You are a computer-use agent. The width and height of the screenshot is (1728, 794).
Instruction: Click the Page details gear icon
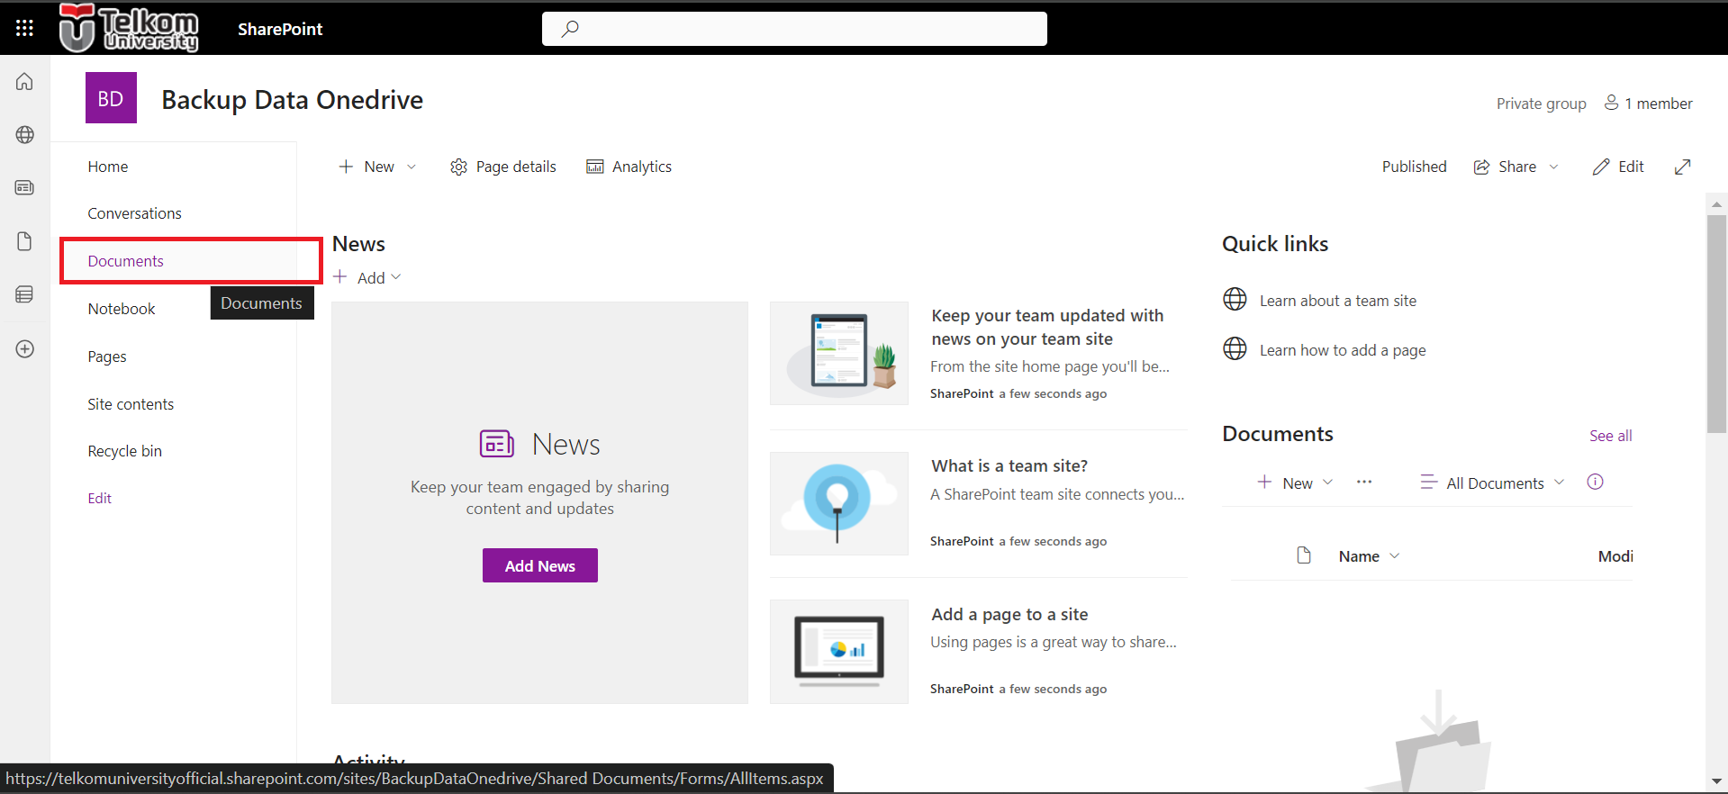pos(458,167)
